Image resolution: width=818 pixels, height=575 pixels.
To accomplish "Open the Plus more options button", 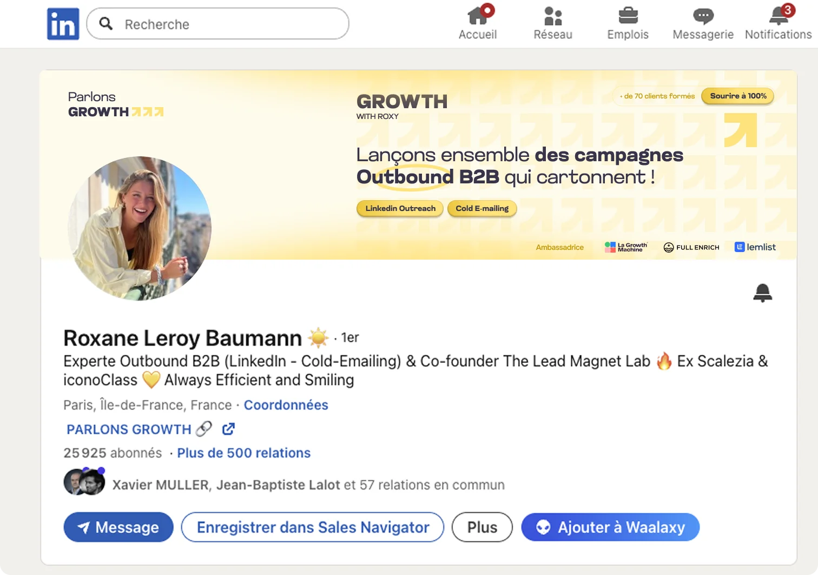I will tap(482, 527).
